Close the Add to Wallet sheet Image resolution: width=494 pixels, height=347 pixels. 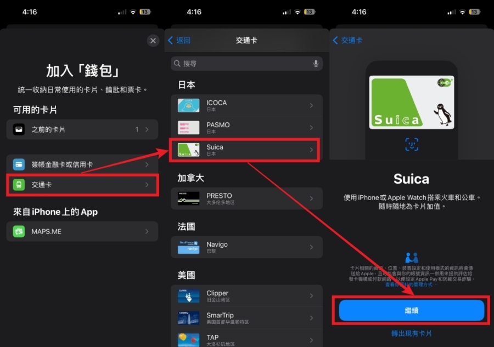[153, 41]
